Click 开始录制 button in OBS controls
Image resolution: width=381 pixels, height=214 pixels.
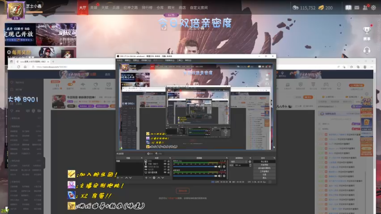pyautogui.click(x=264, y=165)
